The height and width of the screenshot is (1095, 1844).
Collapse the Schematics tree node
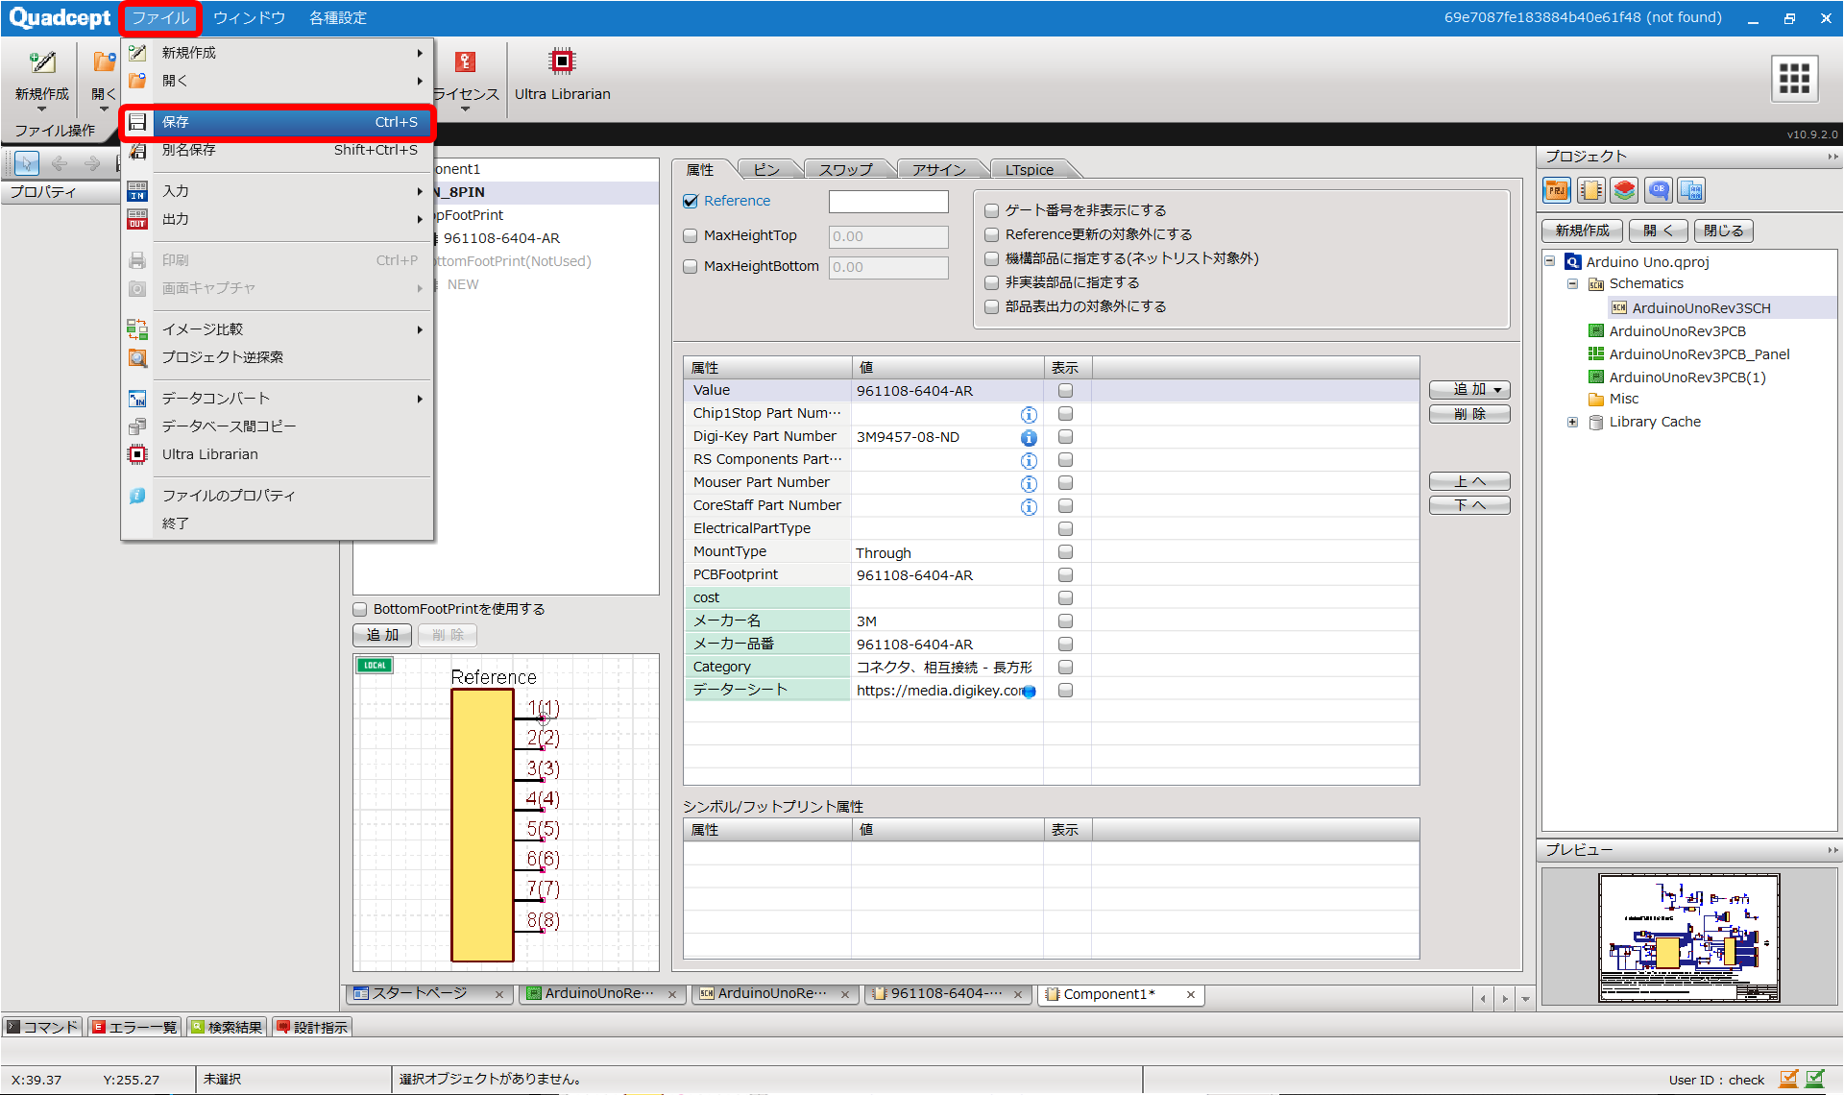tap(1572, 284)
